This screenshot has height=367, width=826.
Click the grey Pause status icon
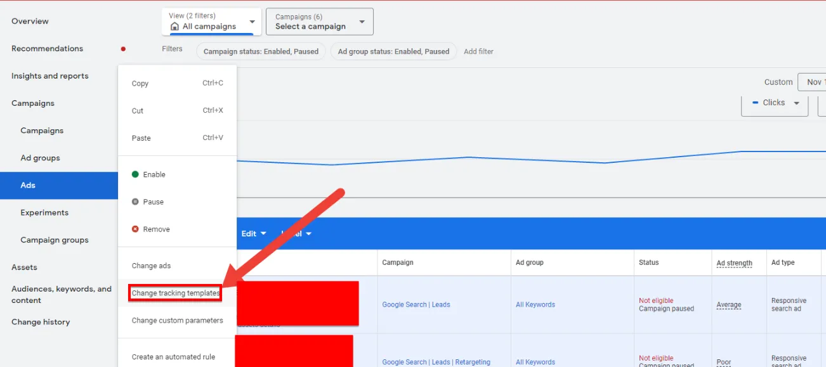pyautogui.click(x=135, y=202)
